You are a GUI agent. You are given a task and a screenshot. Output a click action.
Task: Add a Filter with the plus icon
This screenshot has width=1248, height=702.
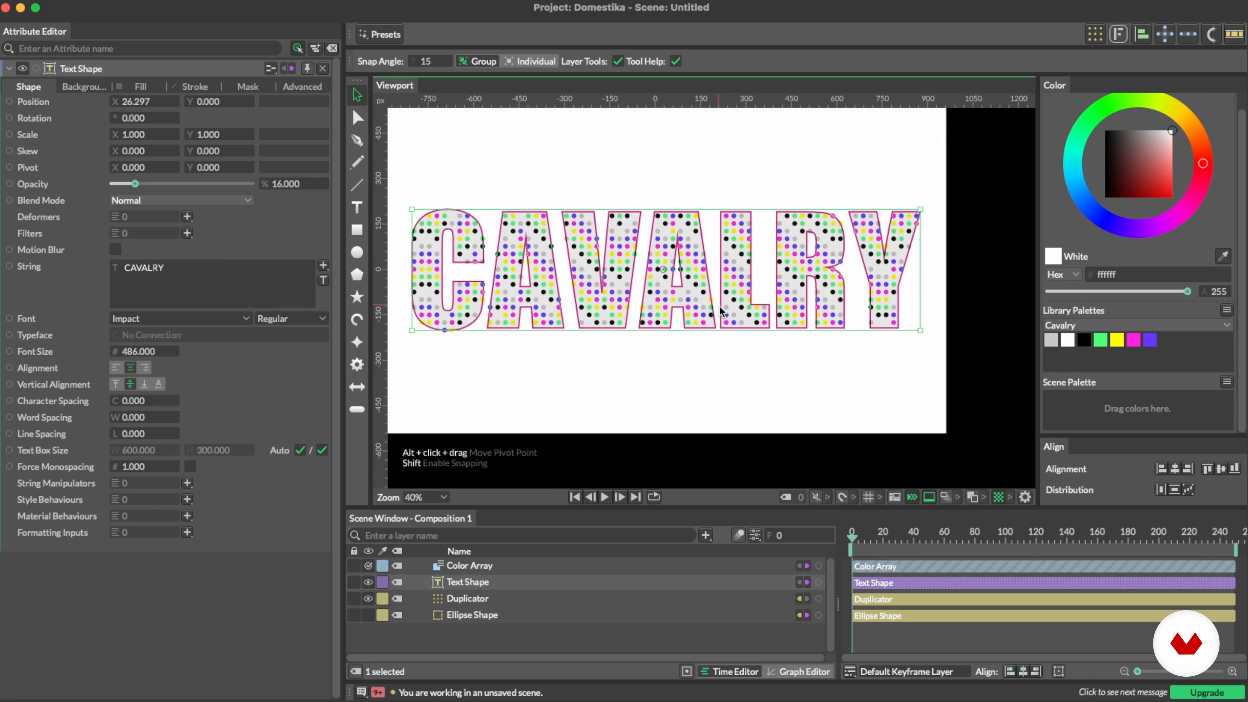pyautogui.click(x=188, y=233)
